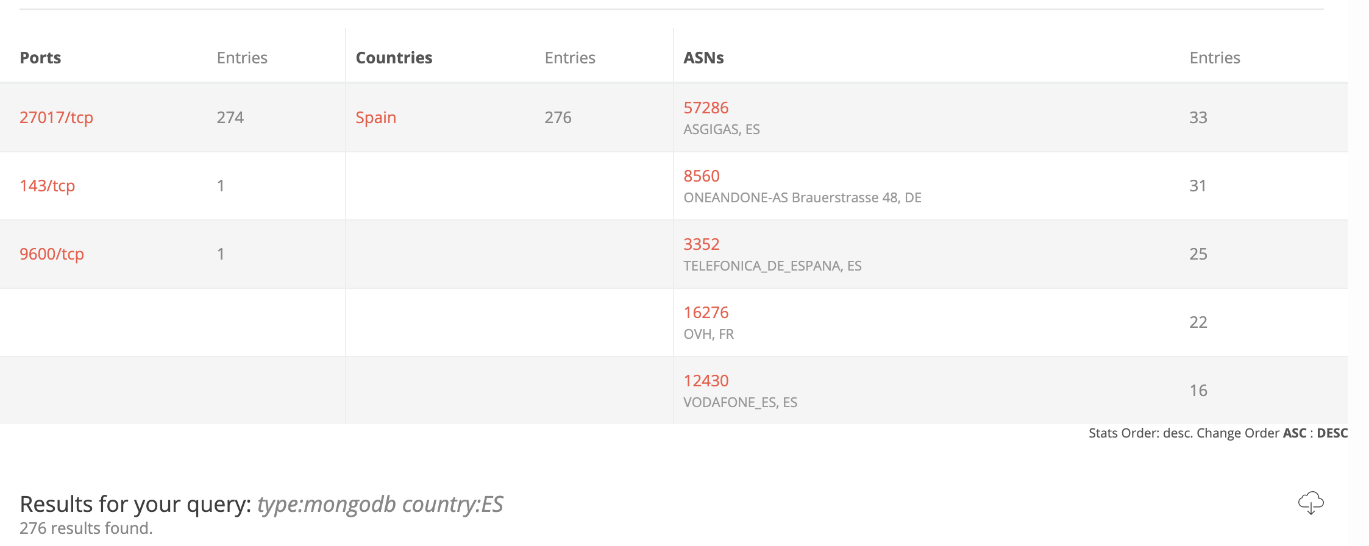Open the 27017/tcp port link
Viewport: 1369px width, 546px height.
tap(56, 118)
